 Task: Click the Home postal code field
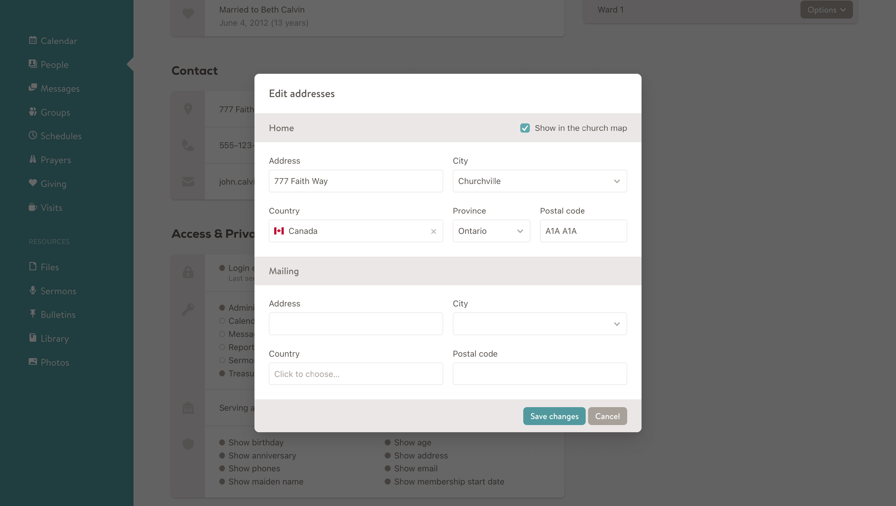[x=583, y=231]
